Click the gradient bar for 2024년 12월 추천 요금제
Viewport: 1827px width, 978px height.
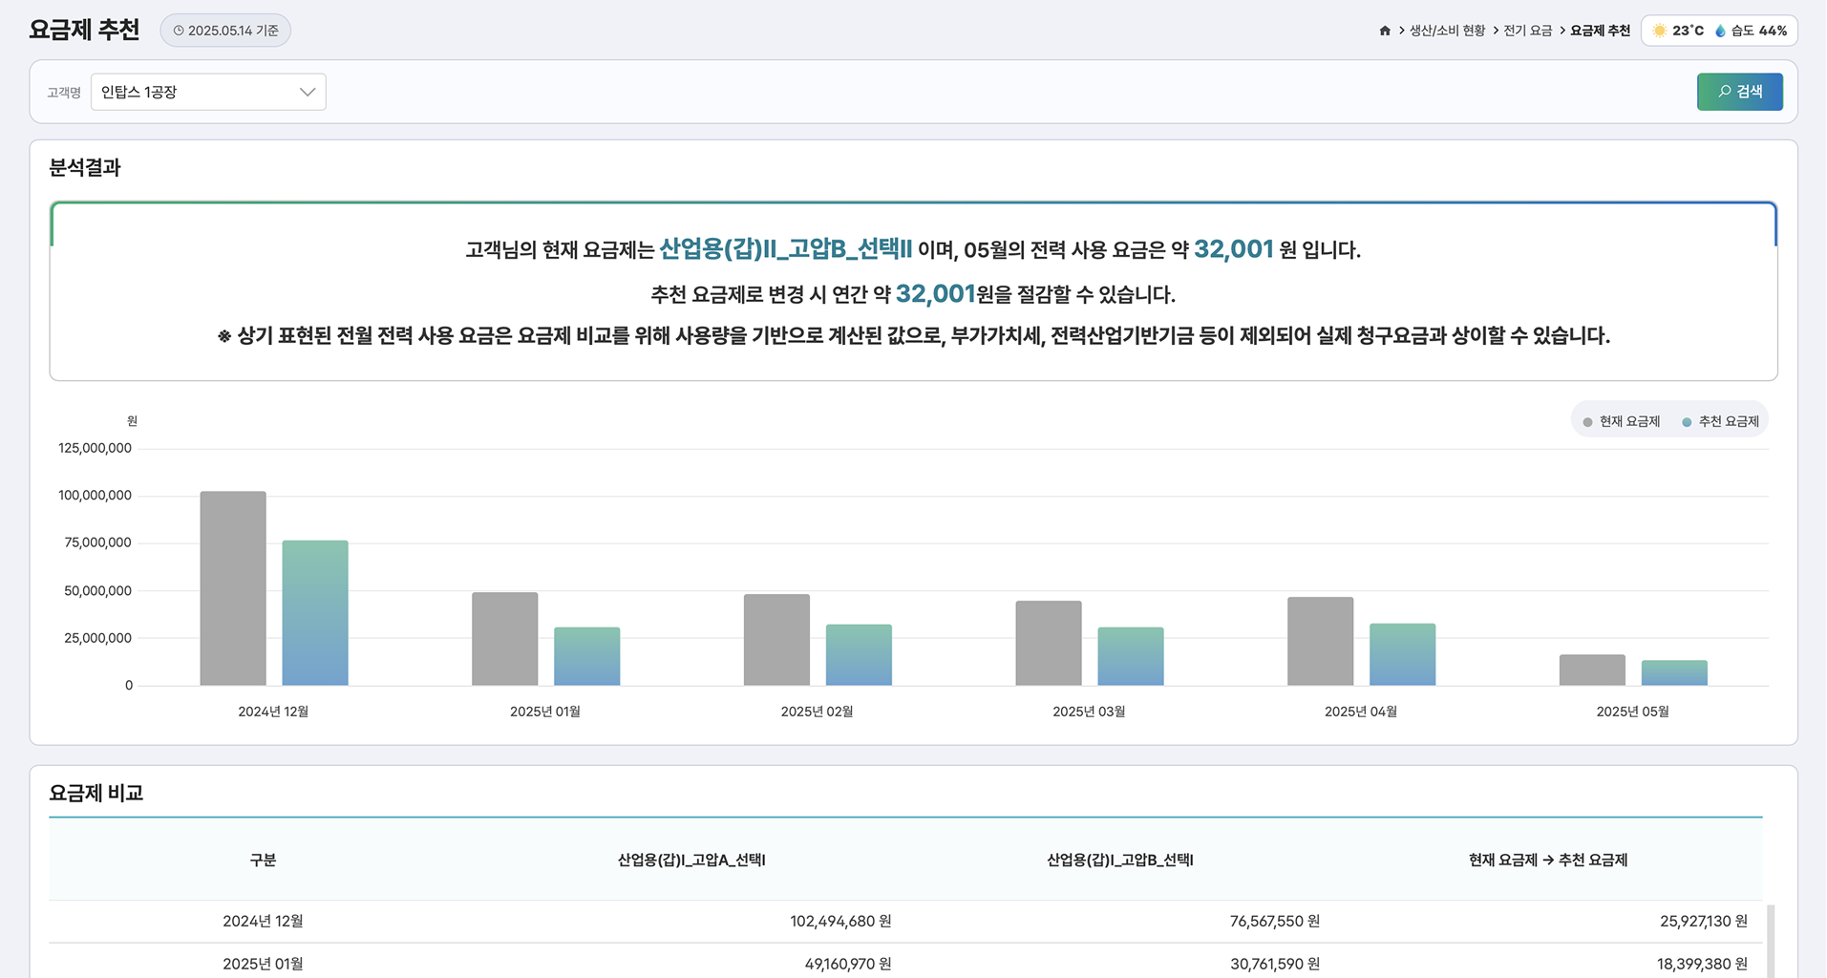click(x=315, y=611)
